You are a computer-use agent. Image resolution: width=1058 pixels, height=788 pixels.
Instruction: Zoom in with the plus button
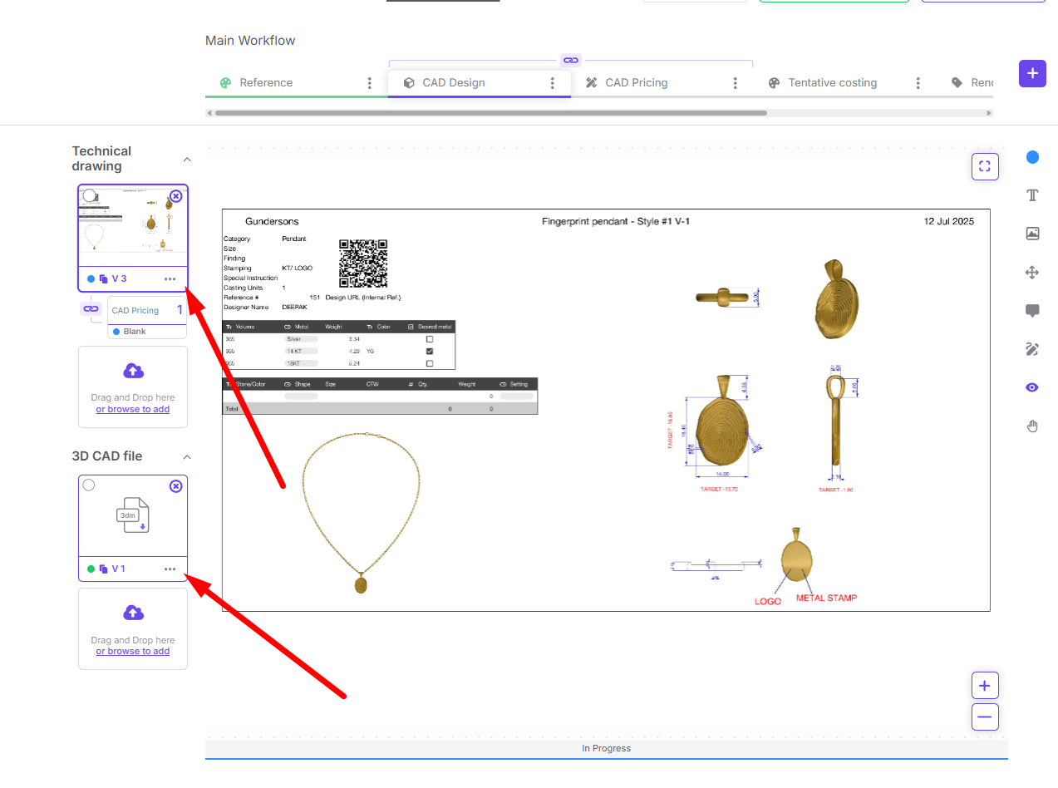[x=985, y=686]
